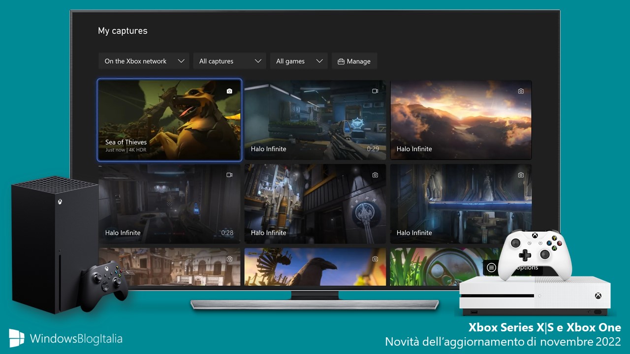The height and width of the screenshot is (354, 630).
Task: Click the briefcase icon on Manage
Action: click(x=341, y=61)
